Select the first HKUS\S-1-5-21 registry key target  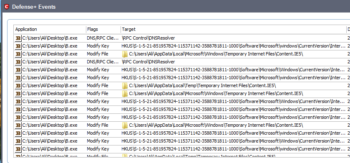pos(233,46)
